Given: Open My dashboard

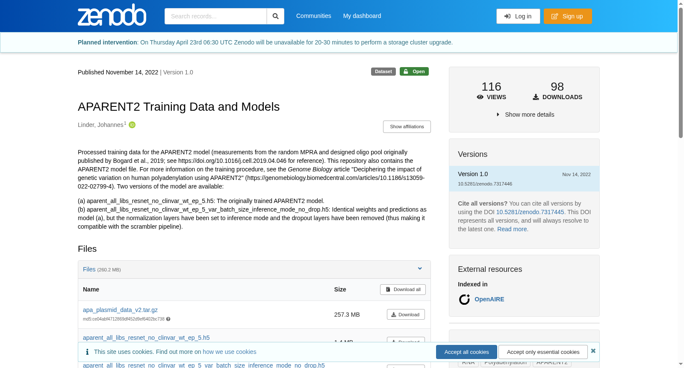Looking at the screenshot, I should point(362,16).
